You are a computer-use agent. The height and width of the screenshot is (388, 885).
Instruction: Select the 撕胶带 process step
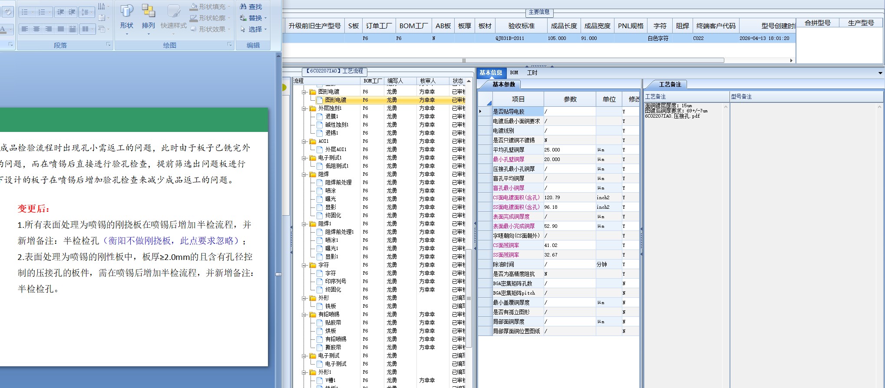(x=333, y=348)
